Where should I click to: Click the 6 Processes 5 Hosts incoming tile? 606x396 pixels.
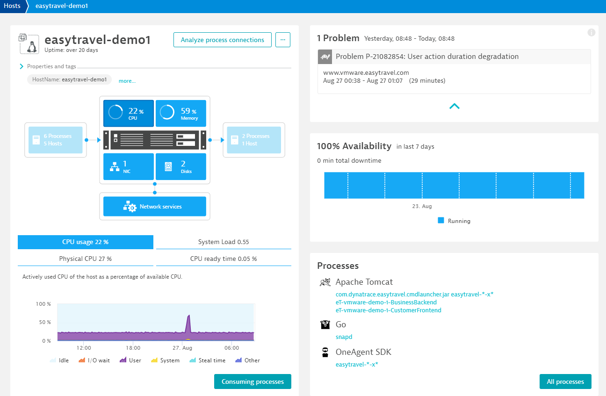pos(56,140)
